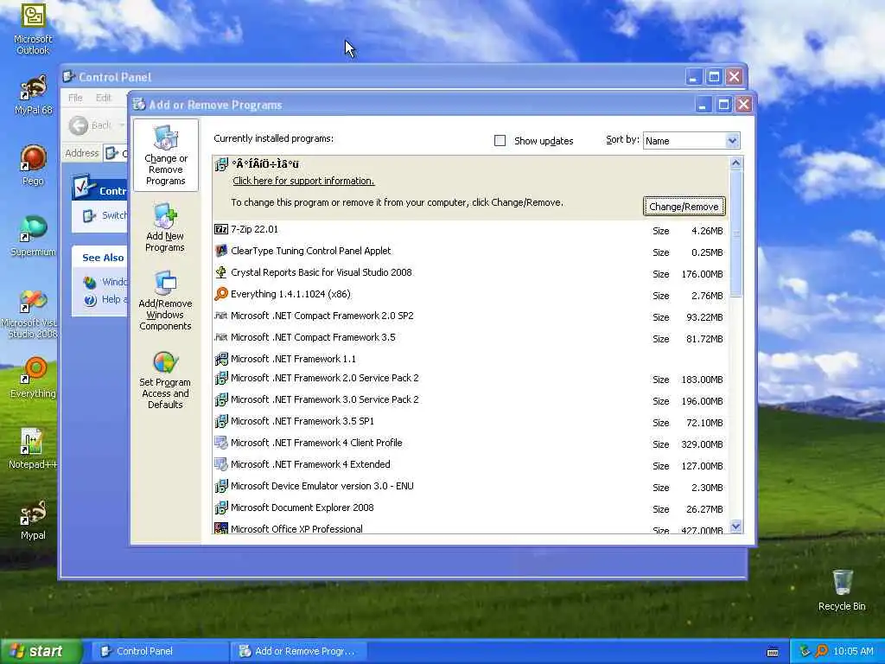This screenshot has width=885, height=664.
Task: Select Microsoft Visual Studio 2008 desktop icon
Action: point(29,314)
